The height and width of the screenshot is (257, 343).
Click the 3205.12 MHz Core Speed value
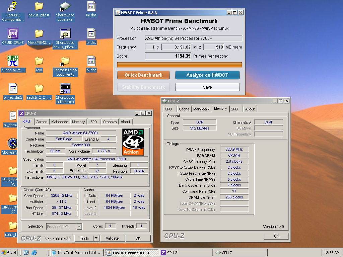62,195
